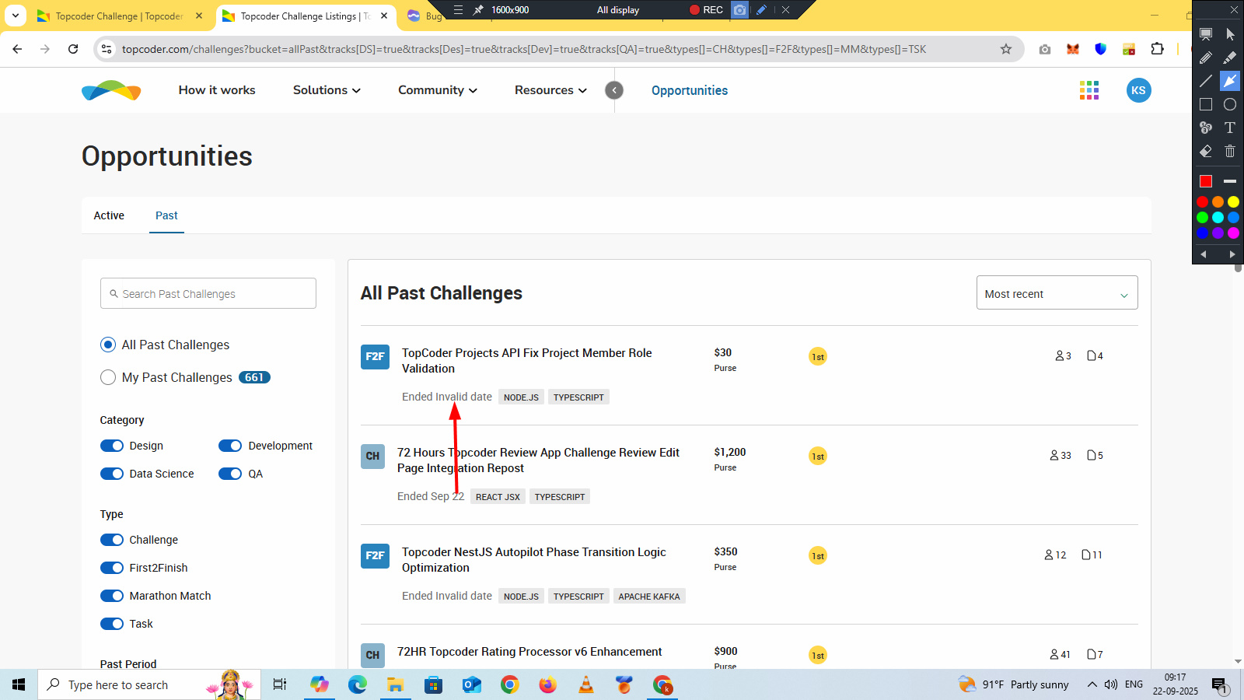
Task: Click the Topcoder logo
Action: tap(111, 90)
